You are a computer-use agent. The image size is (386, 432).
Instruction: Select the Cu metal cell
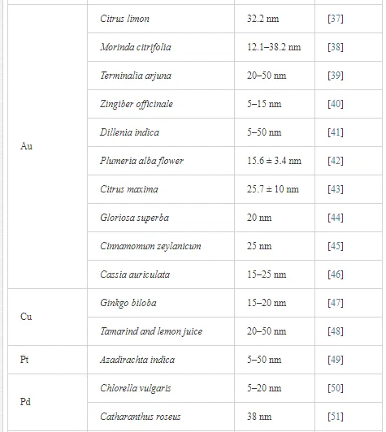47,317
